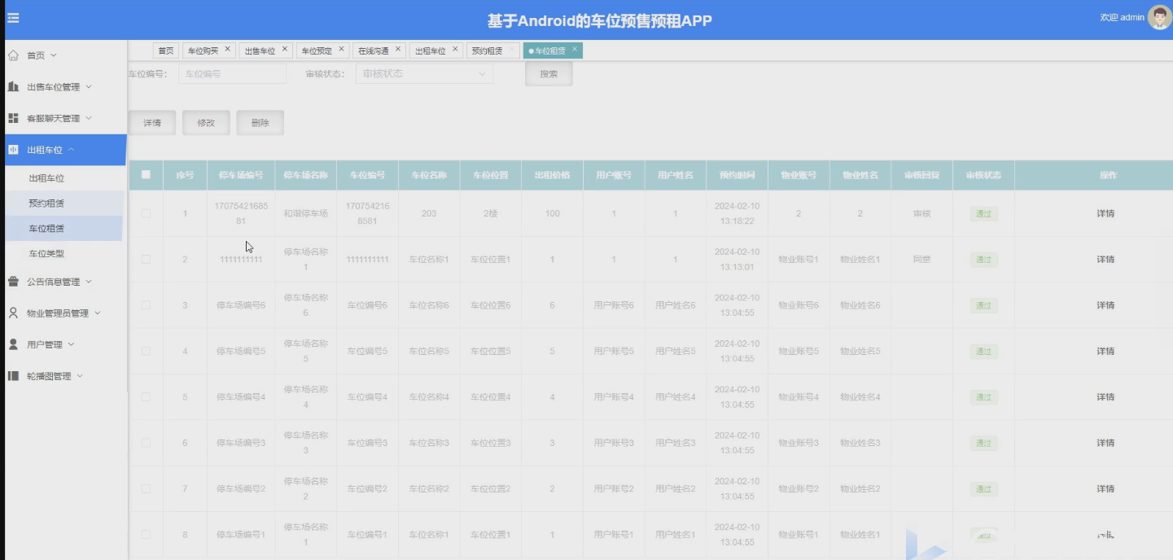This screenshot has width=1173, height=560.
Task: Click the user icon for 用户管理
Action: tap(13, 344)
